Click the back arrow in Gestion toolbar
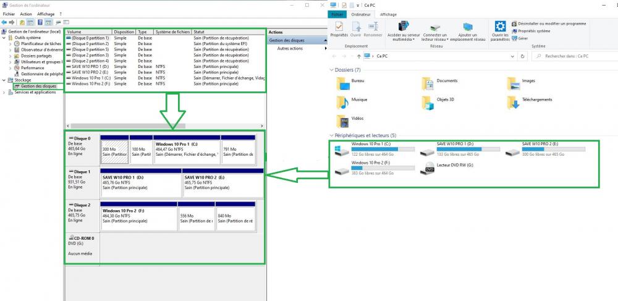The image size is (618, 301). tap(6, 22)
